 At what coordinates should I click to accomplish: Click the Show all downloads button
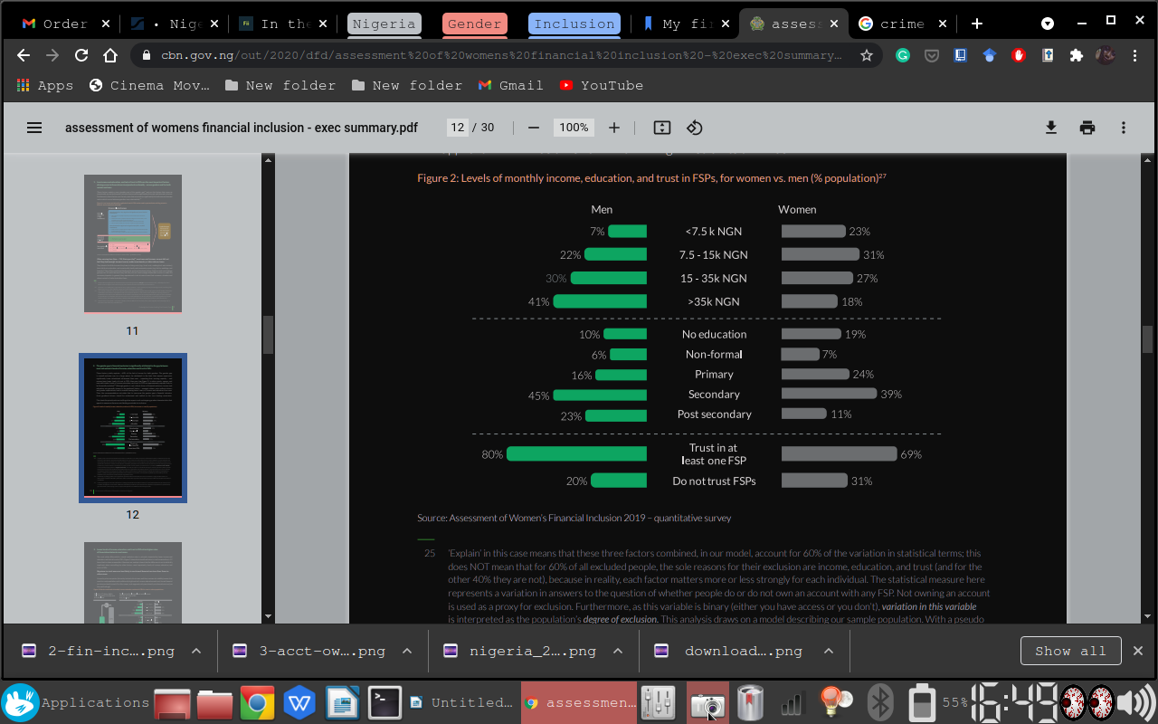tap(1070, 651)
